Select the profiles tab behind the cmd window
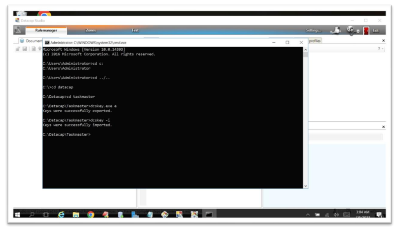397x227 pixels. 315,41
